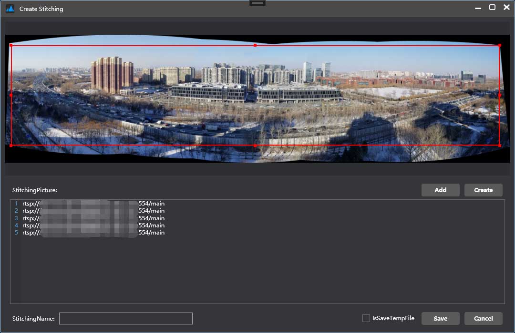Maximize the Create Stitching window
The width and height of the screenshot is (515, 333).
tap(492, 8)
